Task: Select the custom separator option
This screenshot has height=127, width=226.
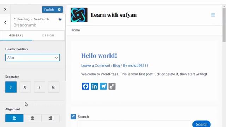Action: point(54,87)
